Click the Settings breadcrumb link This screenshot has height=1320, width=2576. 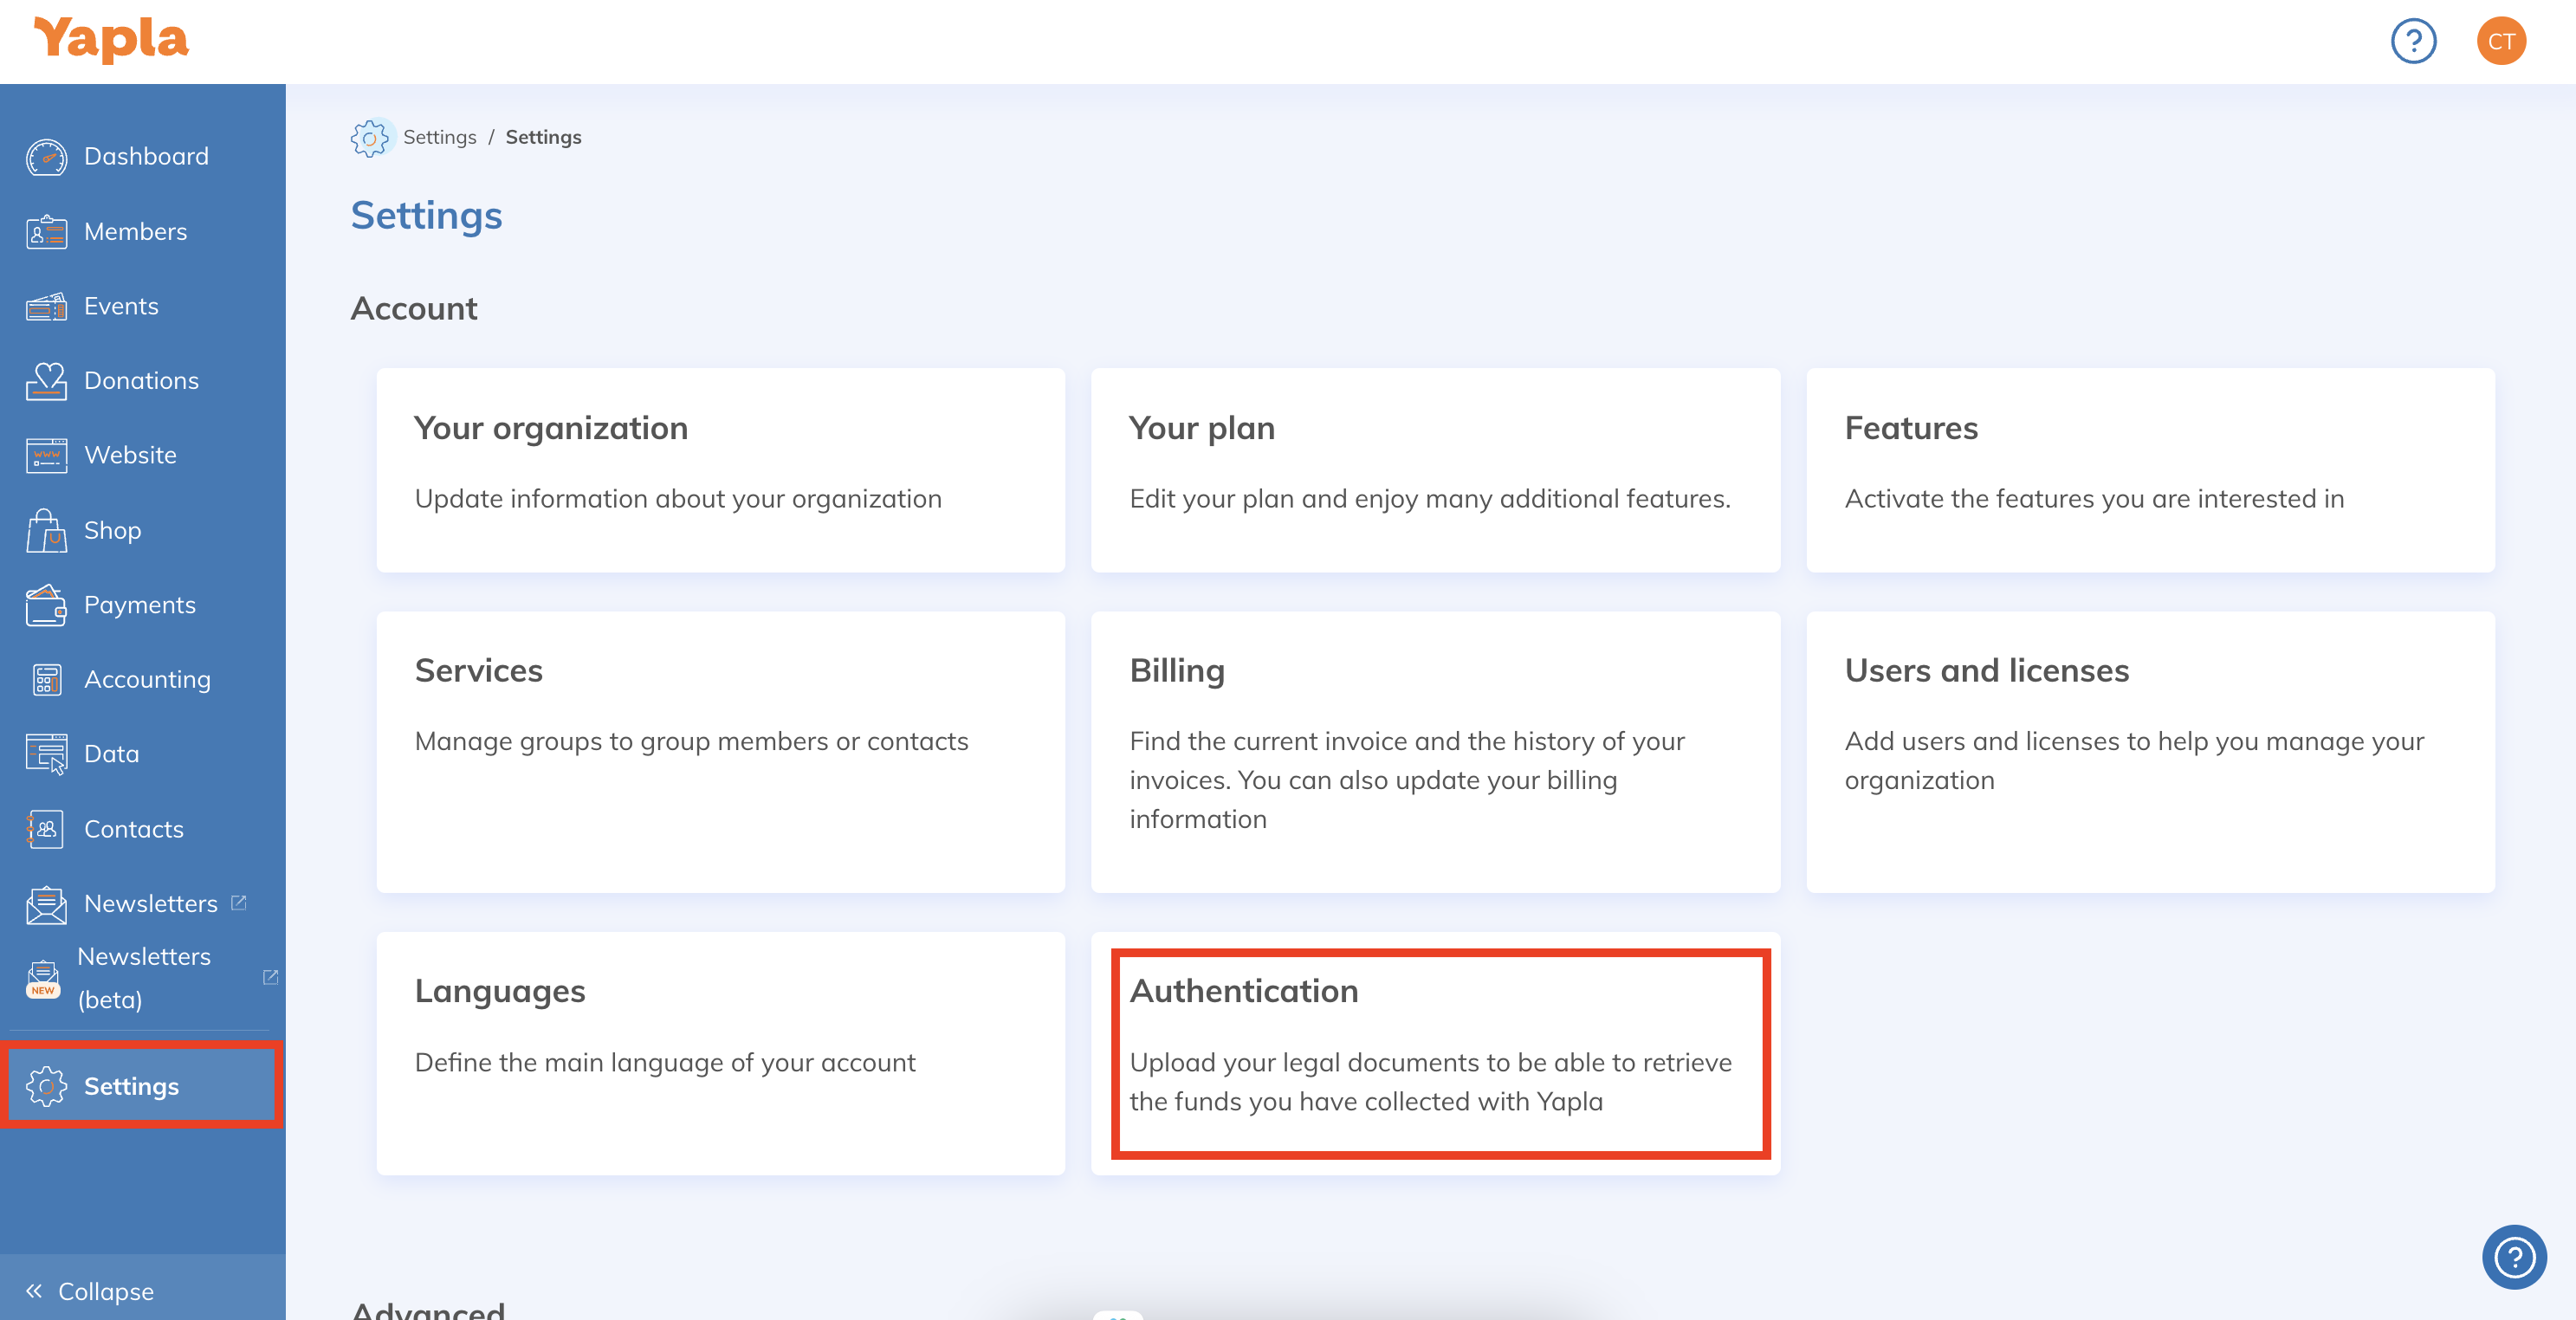coord(439,137)
